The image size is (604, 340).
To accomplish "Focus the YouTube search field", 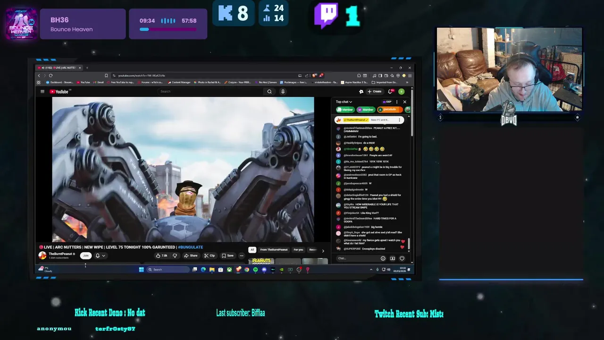I will coord(211,92).
